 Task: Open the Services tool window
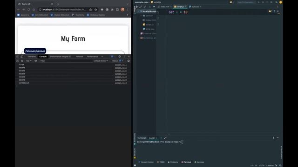click(199, 162)
